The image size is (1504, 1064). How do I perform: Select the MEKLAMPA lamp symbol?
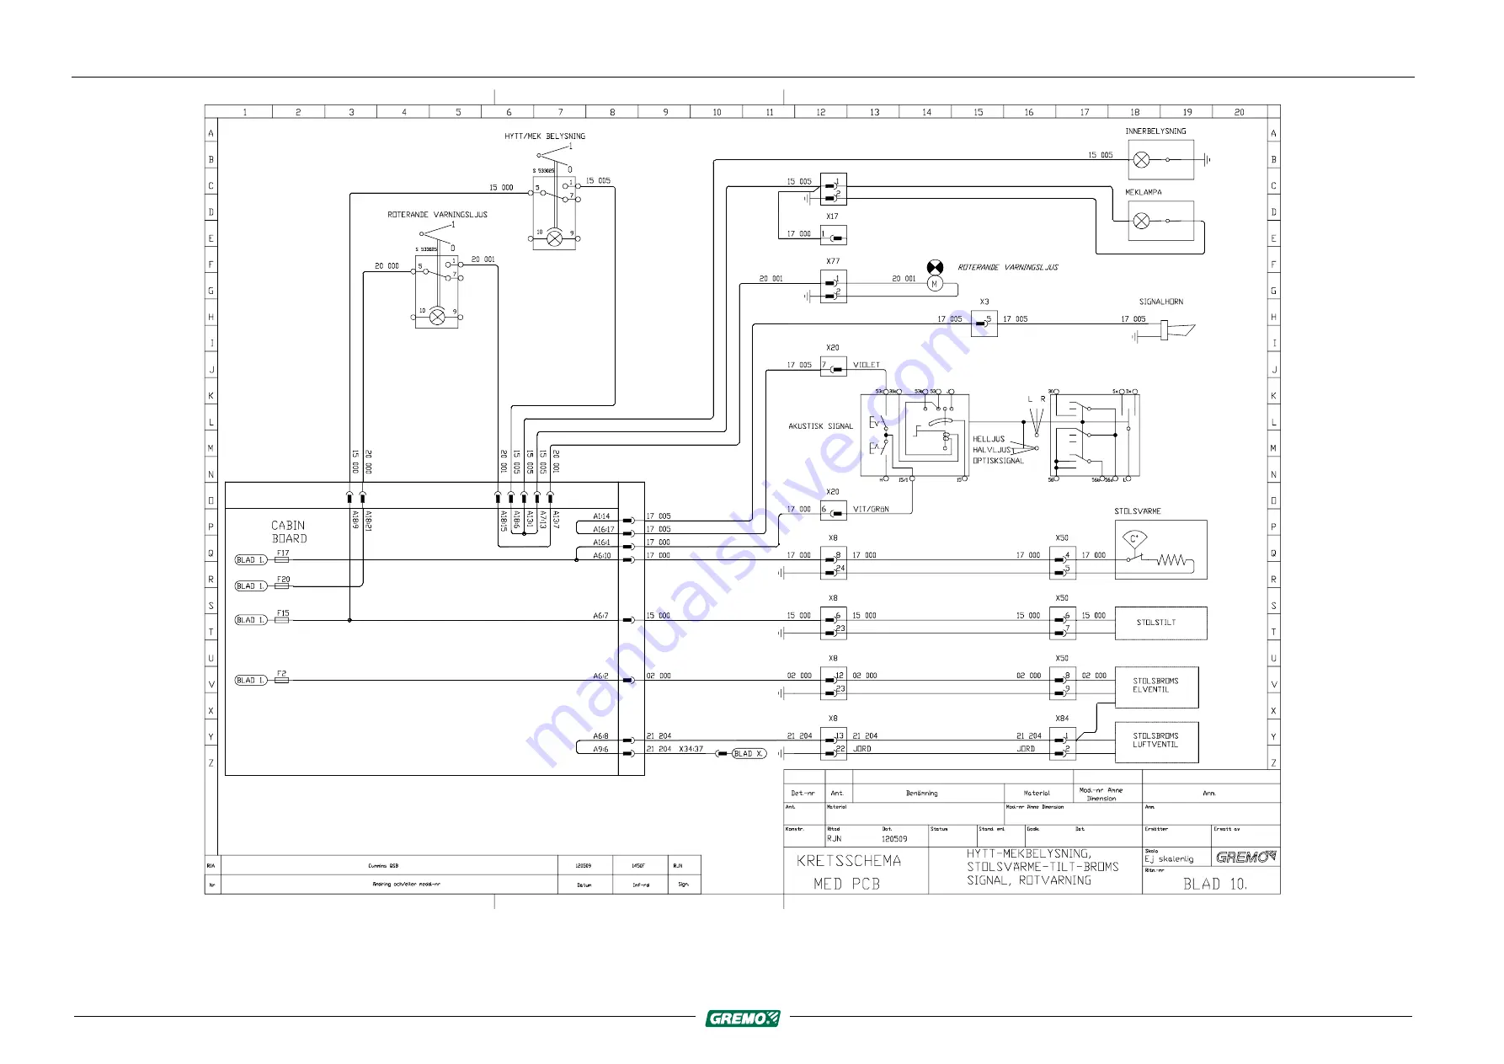[x=1141, y=221]
